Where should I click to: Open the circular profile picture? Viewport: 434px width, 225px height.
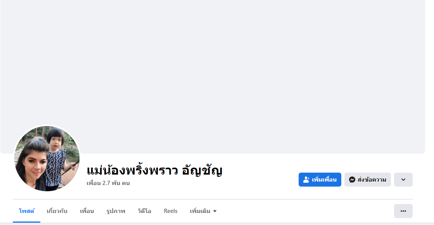pos(47,159)
